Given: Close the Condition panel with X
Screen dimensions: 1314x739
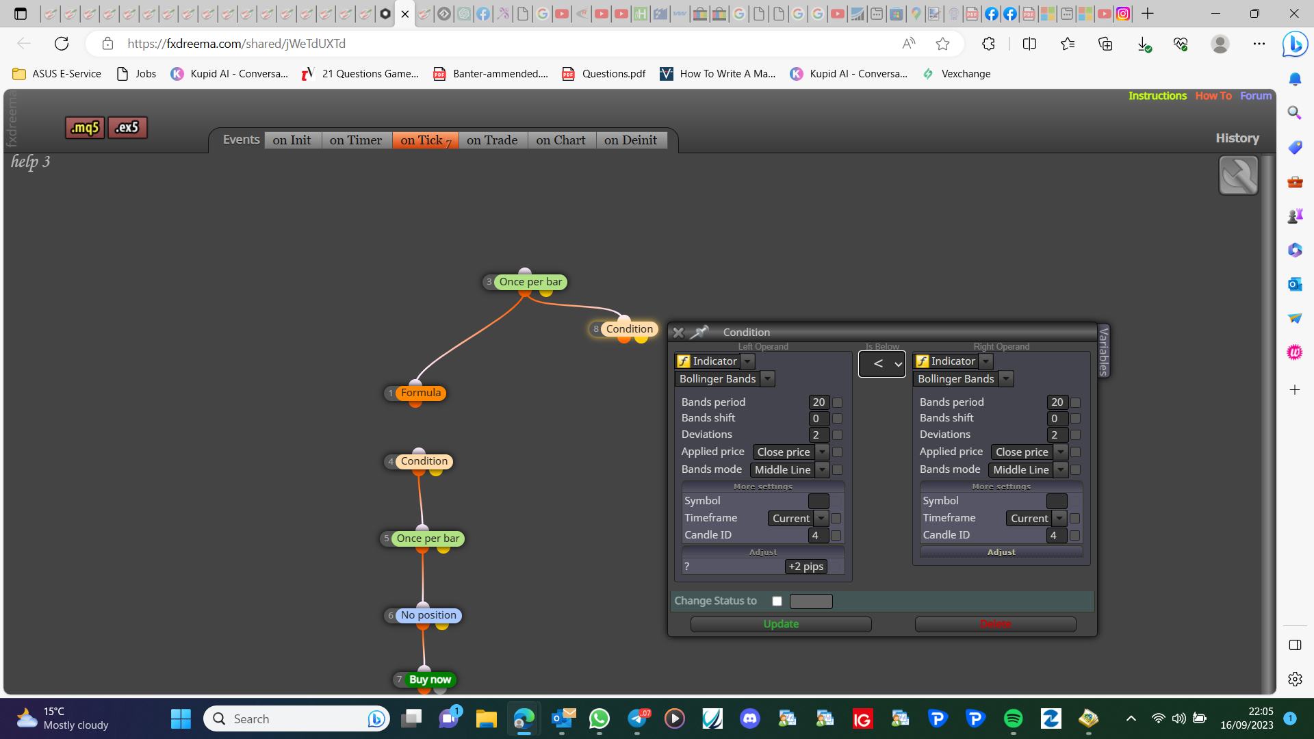Looking at the screenshot, I should (678, 333).
